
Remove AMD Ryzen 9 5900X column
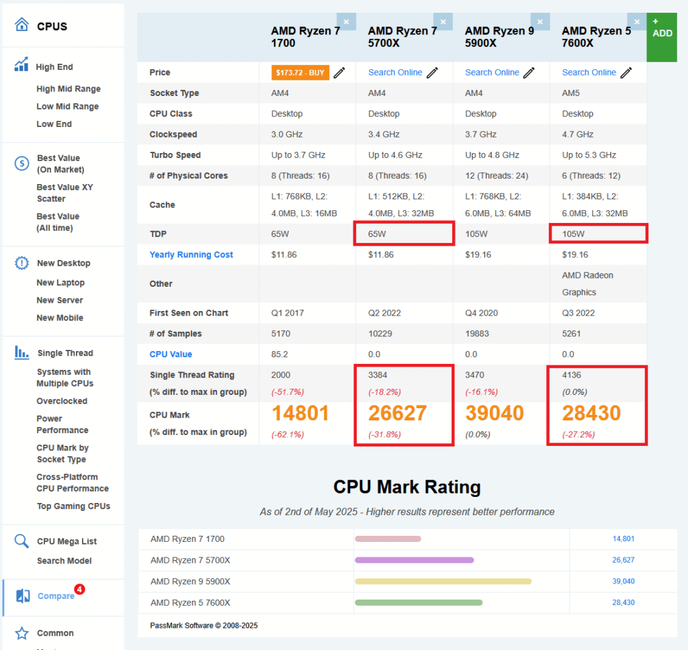[540, 21]
